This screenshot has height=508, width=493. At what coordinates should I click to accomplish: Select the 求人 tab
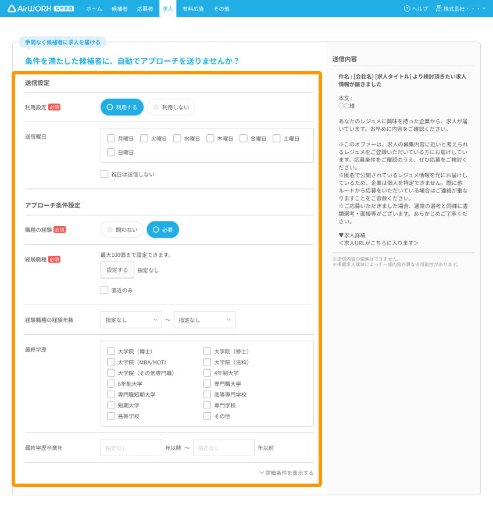pos(168,9)
